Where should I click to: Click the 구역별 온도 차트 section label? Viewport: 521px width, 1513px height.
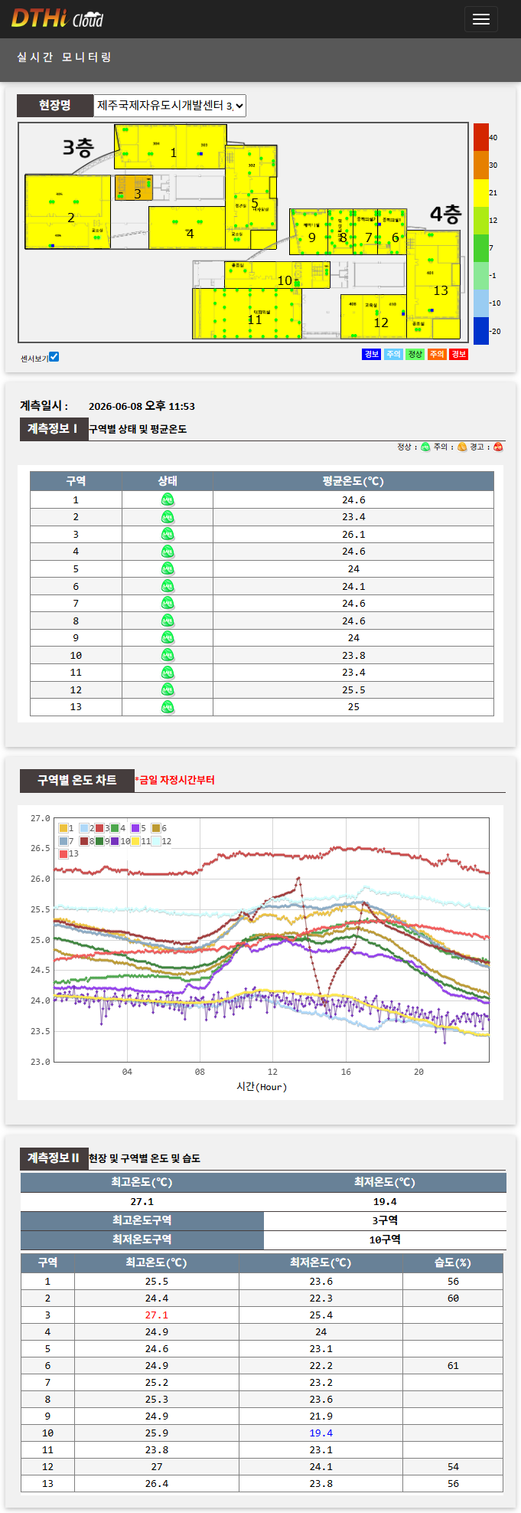[77, 780]
